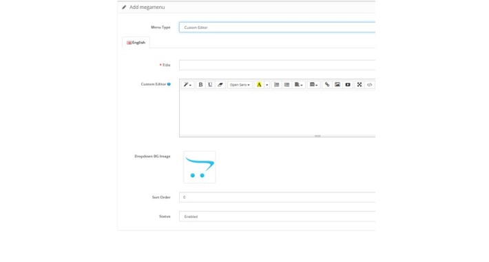
Task: Toggle underline formatting in editor toolbar
Action: point(210,85)
